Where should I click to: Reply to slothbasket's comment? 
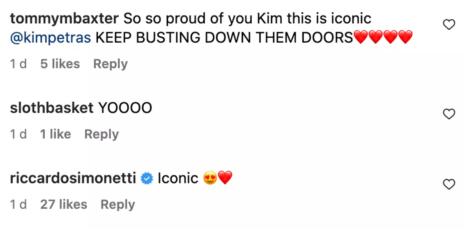pos(101,134)
